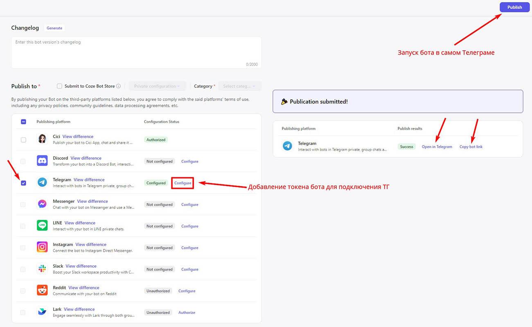Open the bot via Open in Telegram
This screenshot has height=327, width=532.
point(437,147)
